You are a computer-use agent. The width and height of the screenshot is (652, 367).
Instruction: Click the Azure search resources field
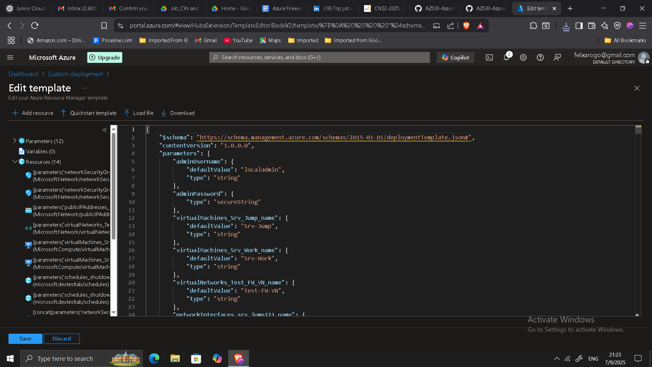coord(319,57)
